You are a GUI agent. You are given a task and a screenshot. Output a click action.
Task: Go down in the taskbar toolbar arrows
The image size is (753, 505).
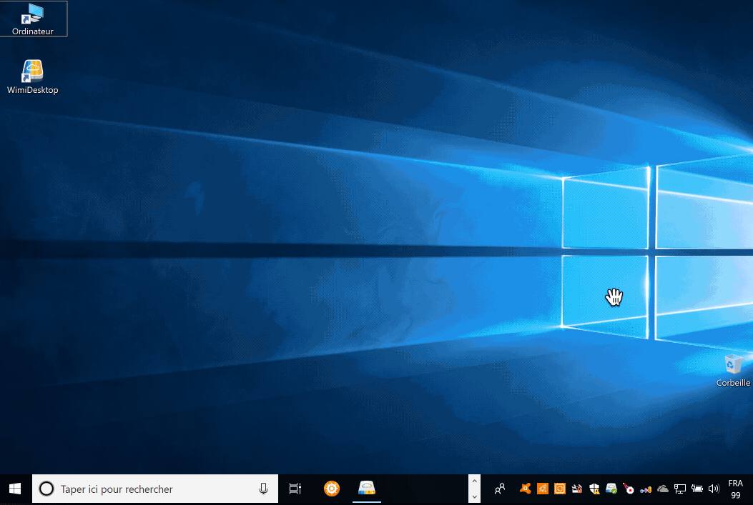click(474, 496)
